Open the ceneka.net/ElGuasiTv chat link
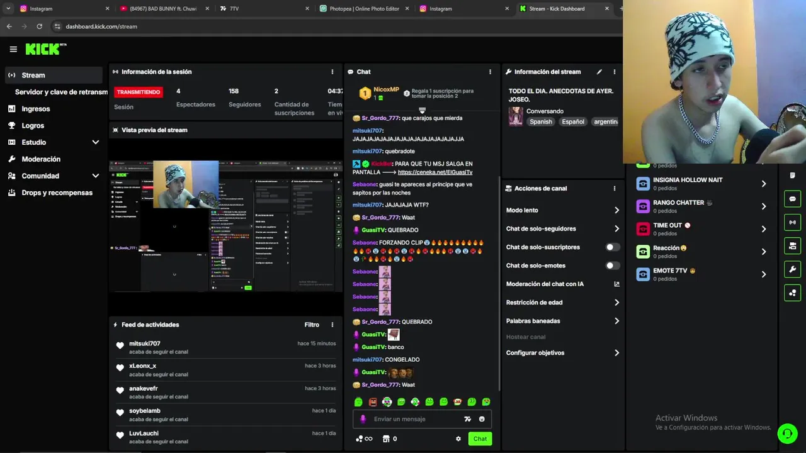Screen dimensions: 806x453 (x=435, y=172)
